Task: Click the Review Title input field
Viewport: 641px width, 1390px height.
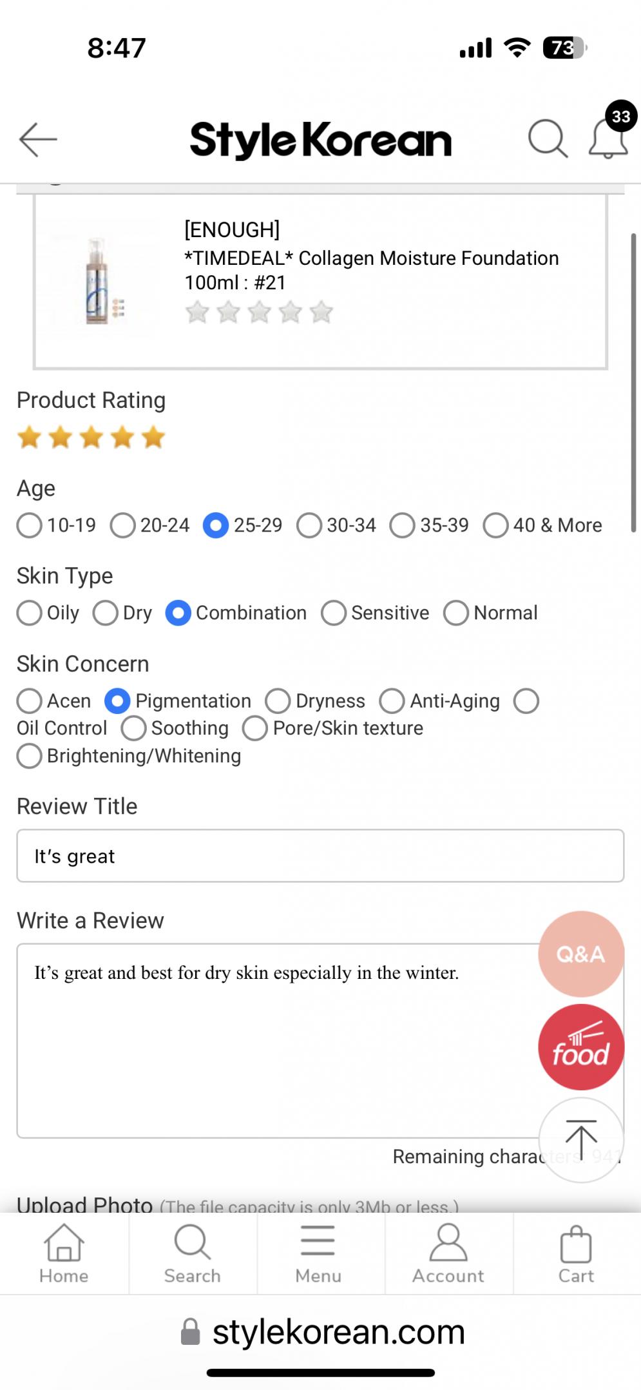Action: tap(320, 856)
